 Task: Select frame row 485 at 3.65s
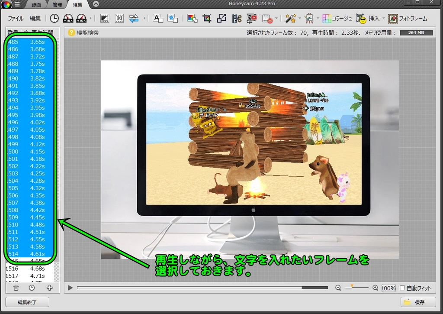point(30,42)
